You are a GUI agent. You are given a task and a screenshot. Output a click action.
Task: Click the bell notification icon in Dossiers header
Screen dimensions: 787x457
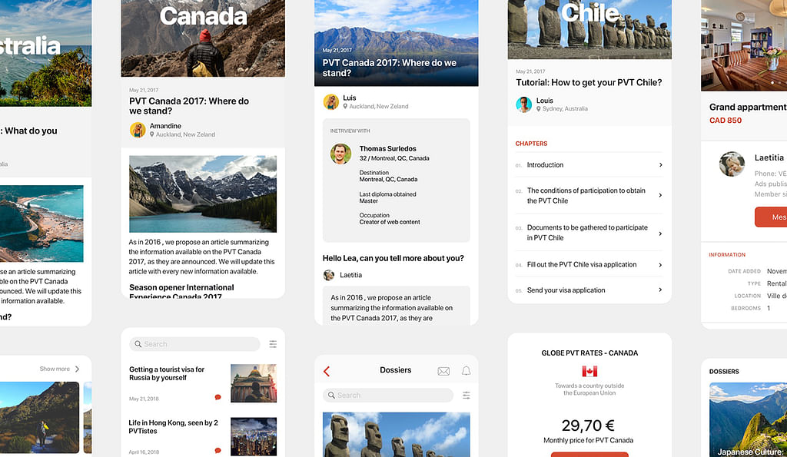coord(466,371)
